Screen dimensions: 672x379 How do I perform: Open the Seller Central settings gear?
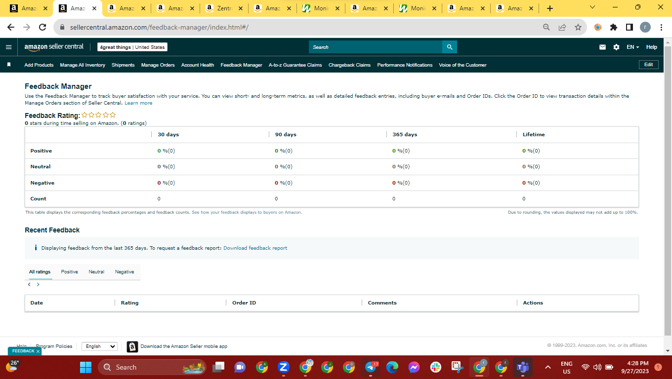click(616, 47)
